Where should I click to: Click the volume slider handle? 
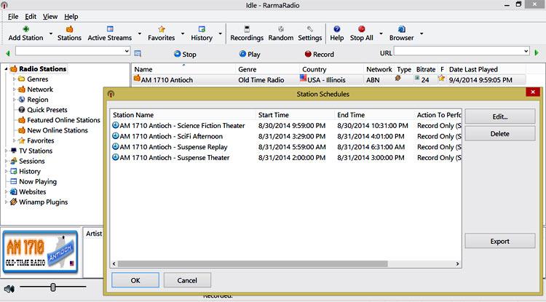pyautogui.click(x=53, y=287)
